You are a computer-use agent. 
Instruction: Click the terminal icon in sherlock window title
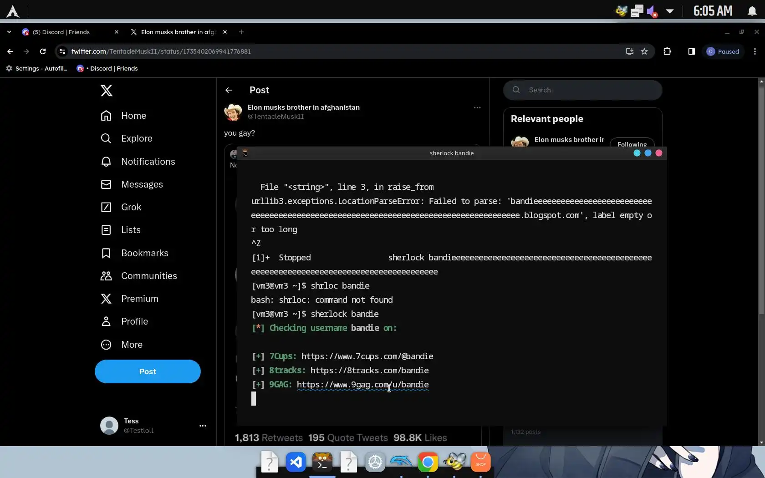(245, 153)
